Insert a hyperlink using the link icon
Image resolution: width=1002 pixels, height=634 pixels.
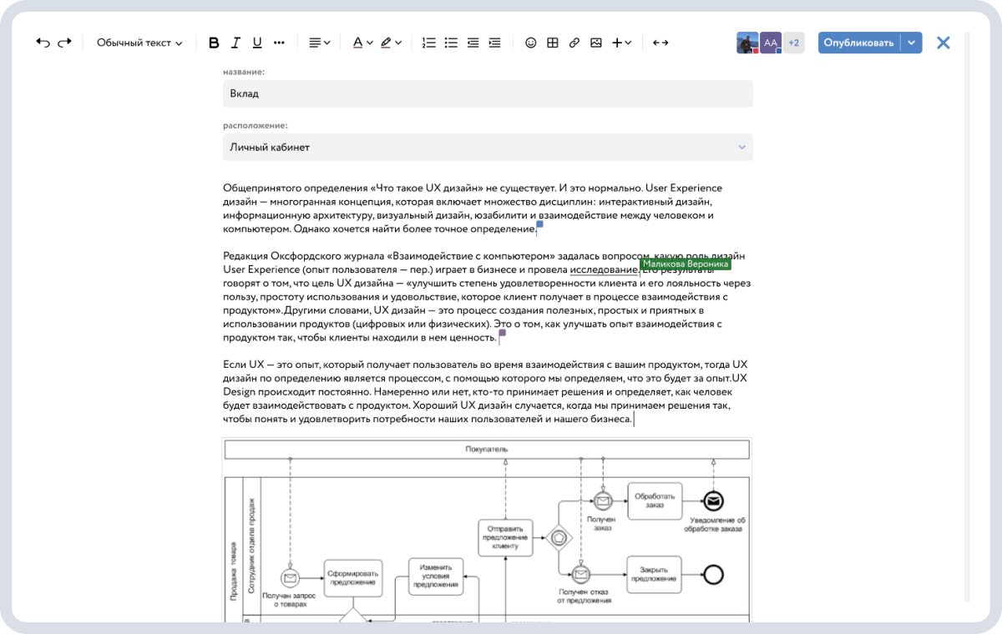tap(574, 43)
